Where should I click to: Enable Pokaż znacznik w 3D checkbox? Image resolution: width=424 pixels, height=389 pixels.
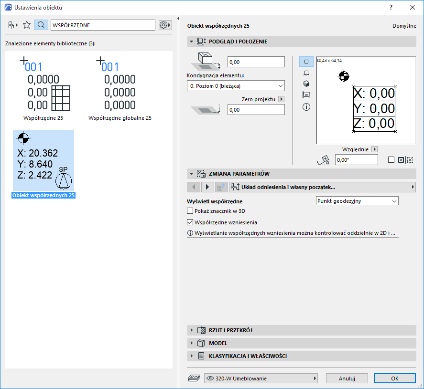190,211
